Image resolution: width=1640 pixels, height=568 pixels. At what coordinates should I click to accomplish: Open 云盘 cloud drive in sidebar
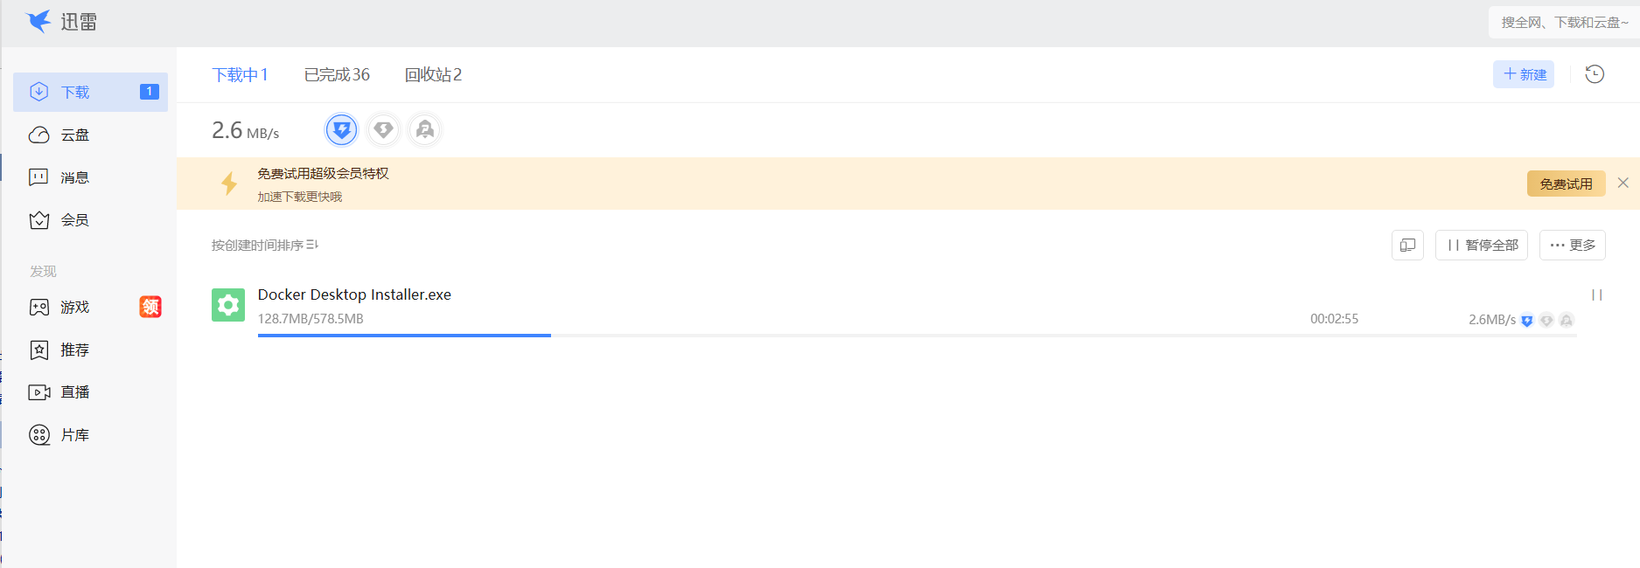point(74,135)
